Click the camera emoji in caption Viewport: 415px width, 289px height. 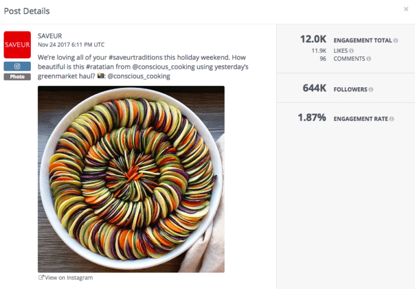(101, 76)
